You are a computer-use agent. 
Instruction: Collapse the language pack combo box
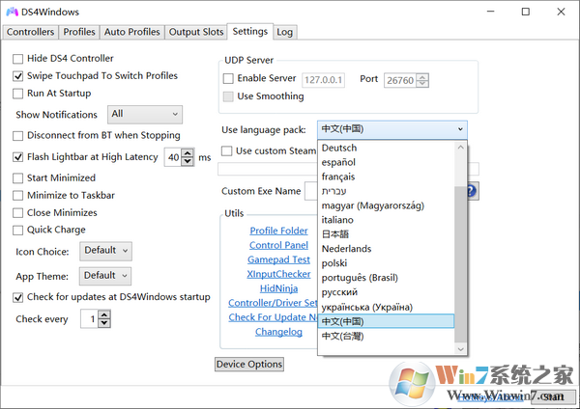[x=459, y=129]
